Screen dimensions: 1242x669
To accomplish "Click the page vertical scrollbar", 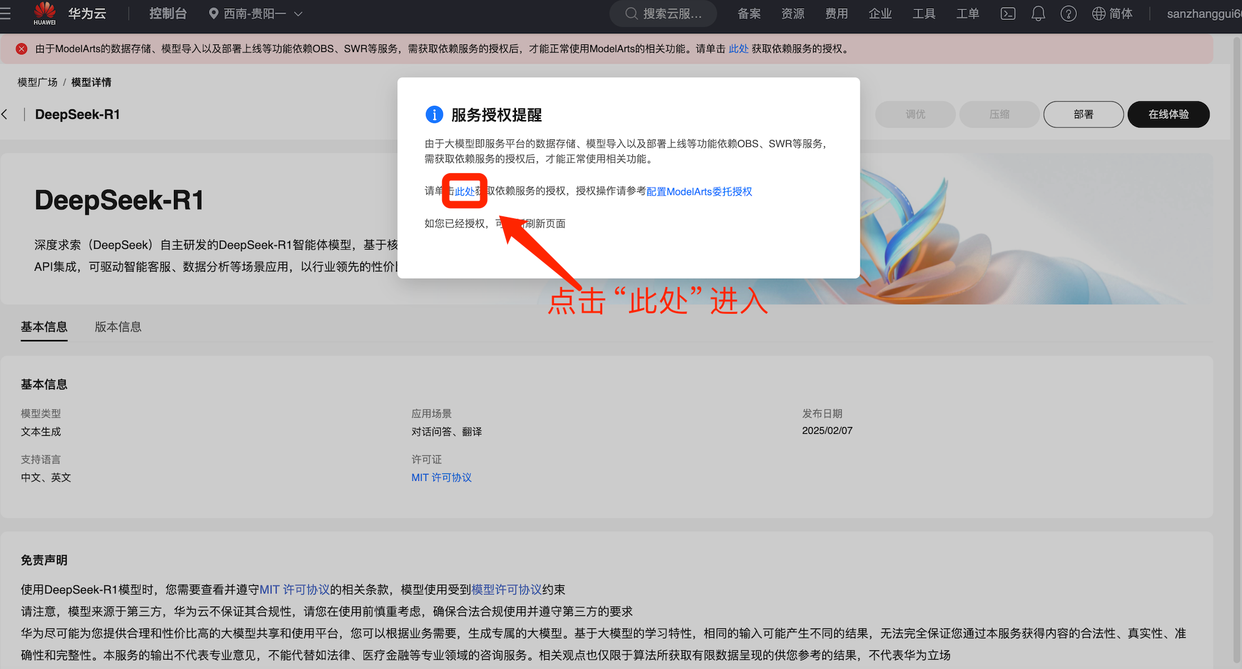I will [1236, 350].
